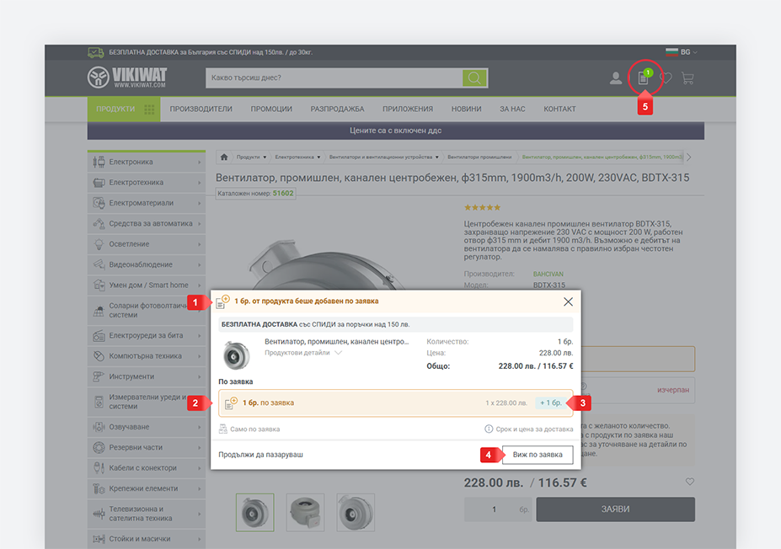Click the green search magnifier button
781x549 pixels.
475,78
